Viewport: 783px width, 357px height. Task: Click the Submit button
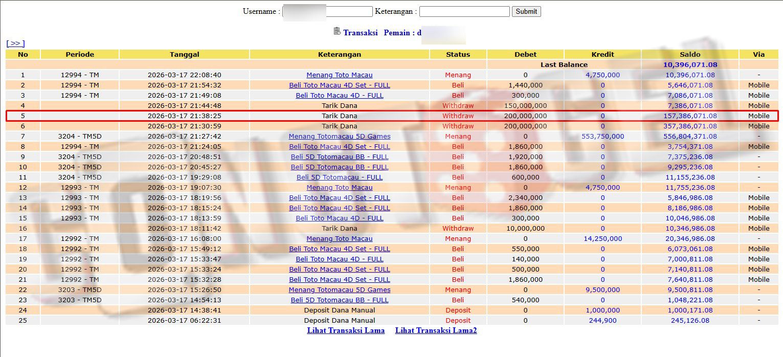(526, 11)
